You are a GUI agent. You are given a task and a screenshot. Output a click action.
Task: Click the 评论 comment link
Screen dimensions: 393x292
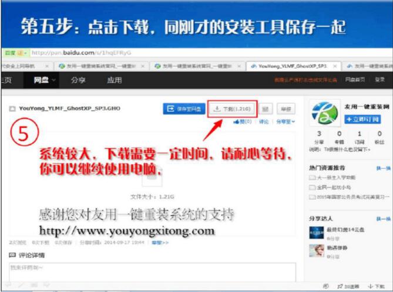[x=264, y=122]
